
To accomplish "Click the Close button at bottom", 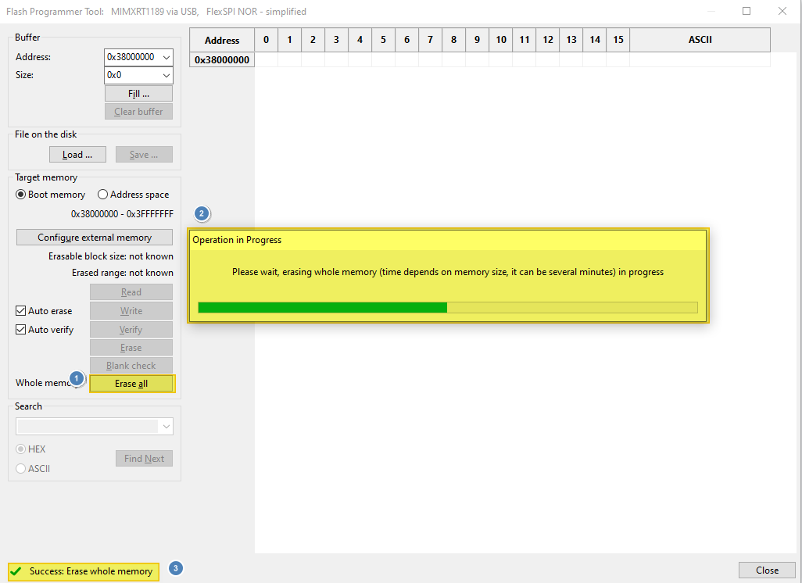I will coord(767,570).
